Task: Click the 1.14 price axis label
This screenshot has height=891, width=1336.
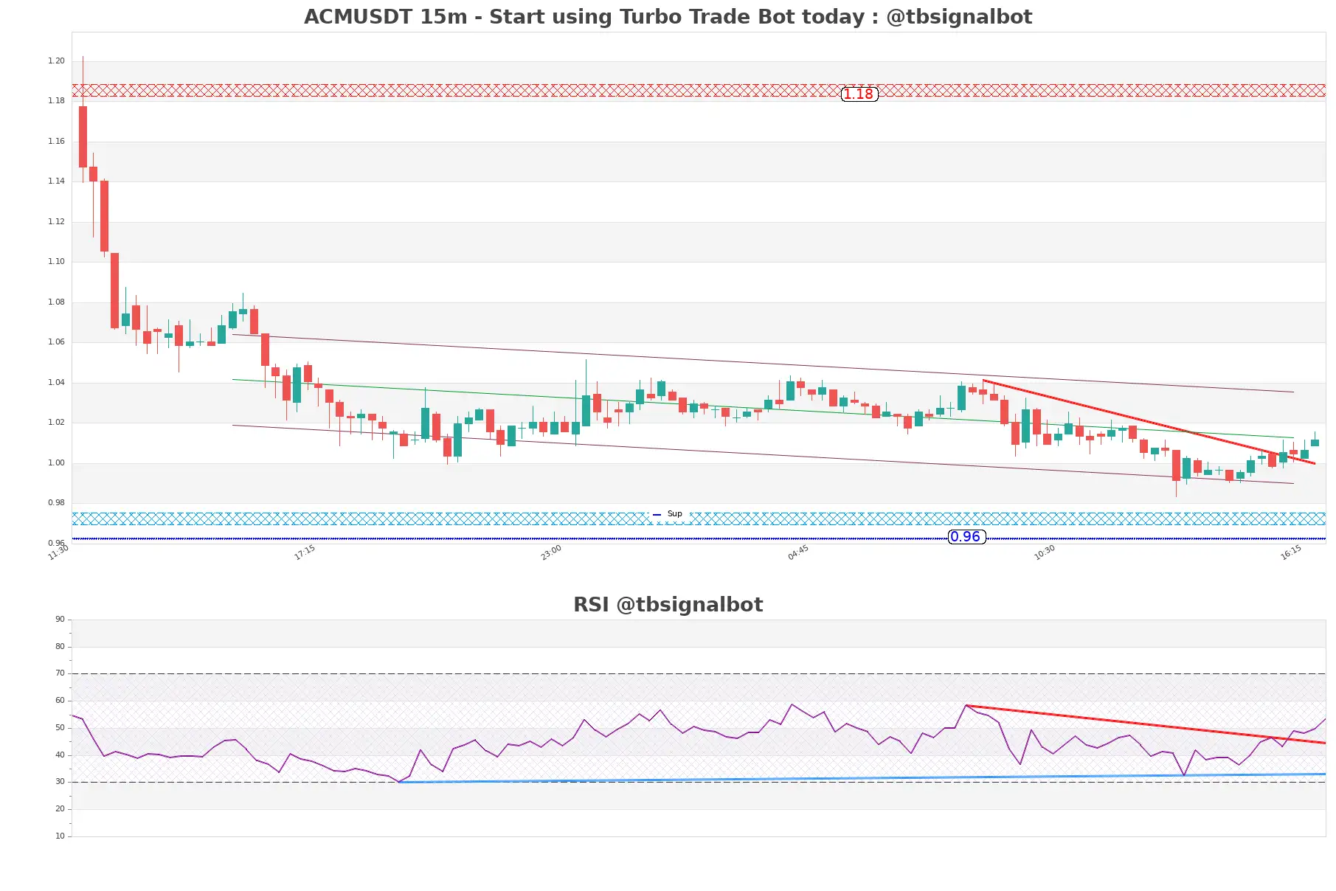Action: (x=56, y=181)
